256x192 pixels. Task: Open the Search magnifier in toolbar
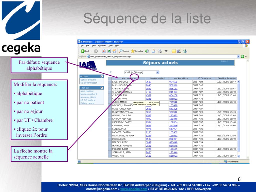click(124, 51)
